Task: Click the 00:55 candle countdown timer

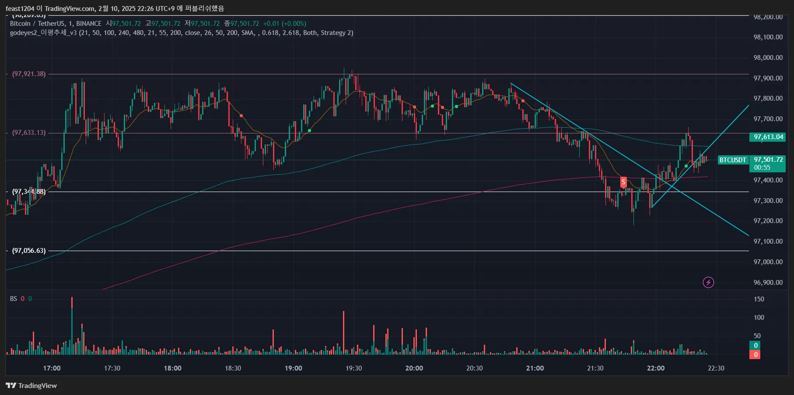Action: click(x=762, y=168)
